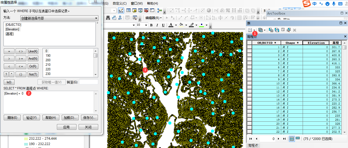Click the Not(T) operator button

tap(33, 74)
